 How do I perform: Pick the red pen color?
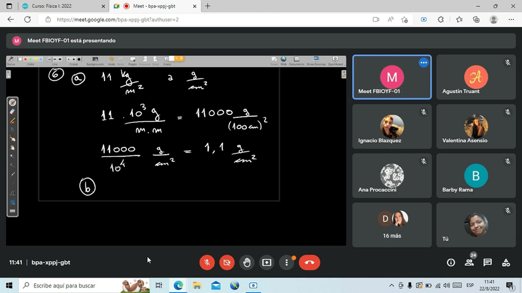(x=25, y=59)
